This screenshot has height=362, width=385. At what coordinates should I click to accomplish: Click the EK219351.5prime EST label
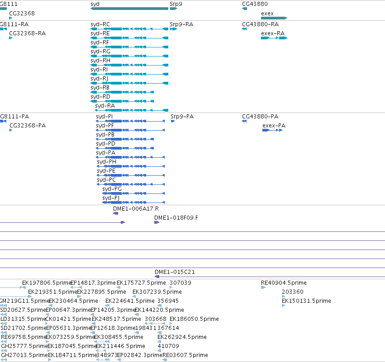pyautogui.click(x=52, y=292)
